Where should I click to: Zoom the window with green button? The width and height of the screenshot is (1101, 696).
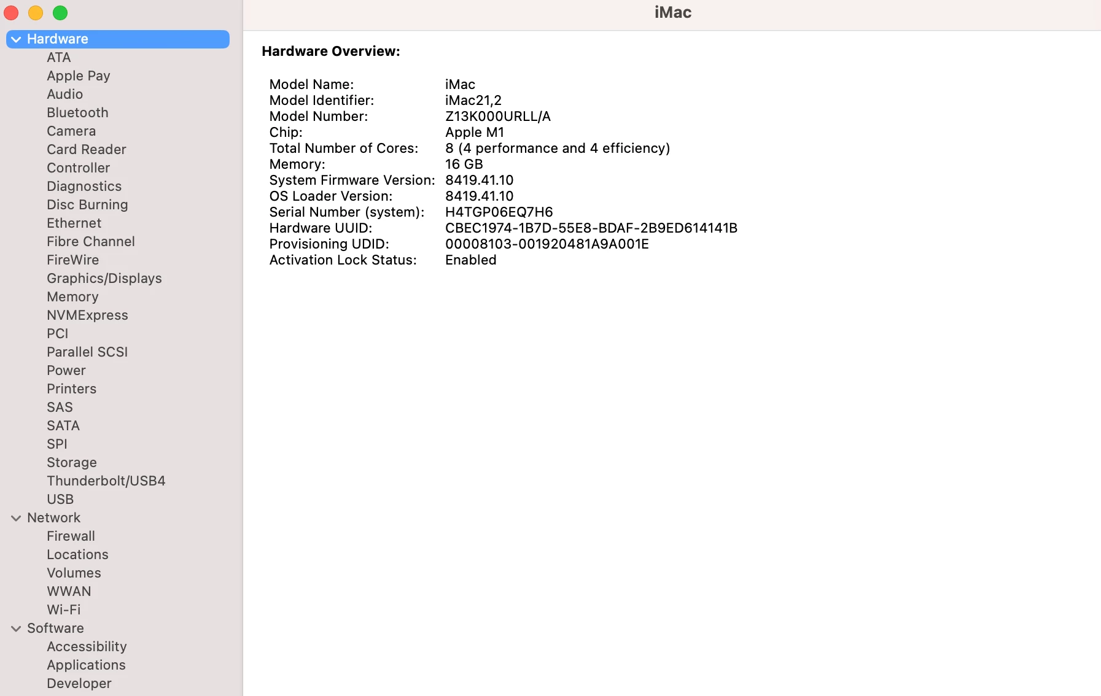(60, 13)
